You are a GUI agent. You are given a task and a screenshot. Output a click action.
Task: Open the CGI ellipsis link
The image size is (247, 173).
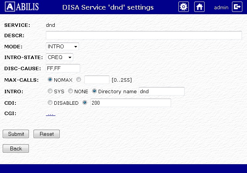(50, 114)
